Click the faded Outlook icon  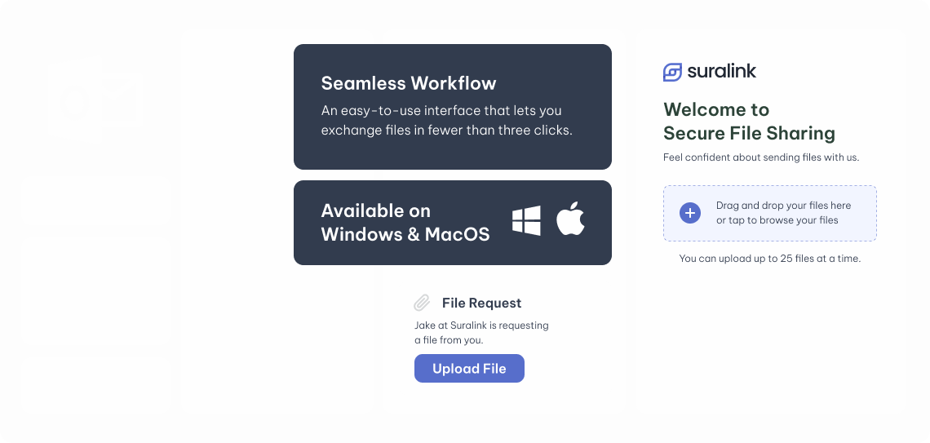(95, 100)
